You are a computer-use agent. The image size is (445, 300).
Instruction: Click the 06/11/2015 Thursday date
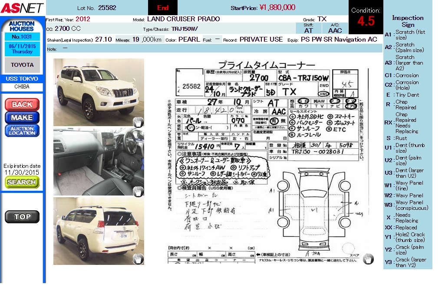coord(22,49)
